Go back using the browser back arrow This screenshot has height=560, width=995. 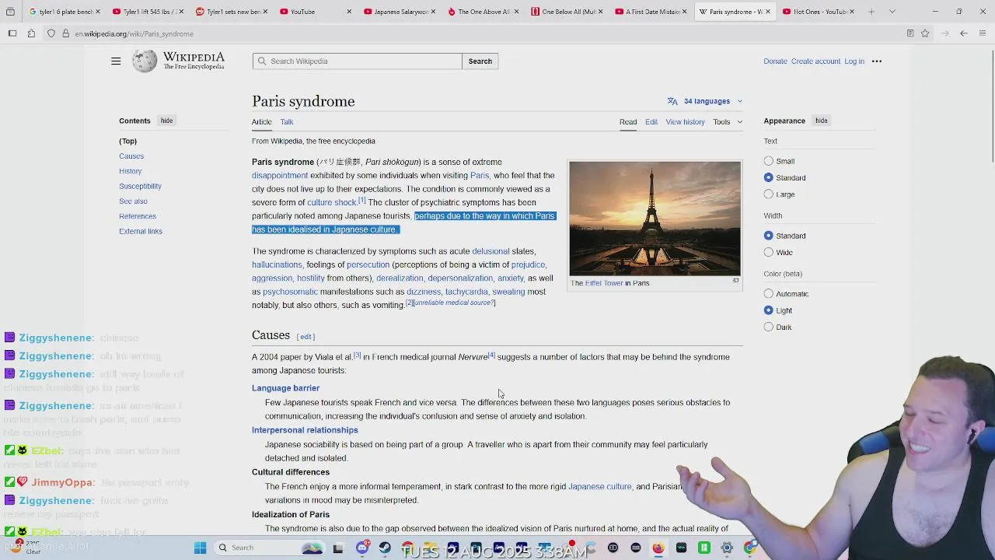pyautogui.click(x=964, y=33)
